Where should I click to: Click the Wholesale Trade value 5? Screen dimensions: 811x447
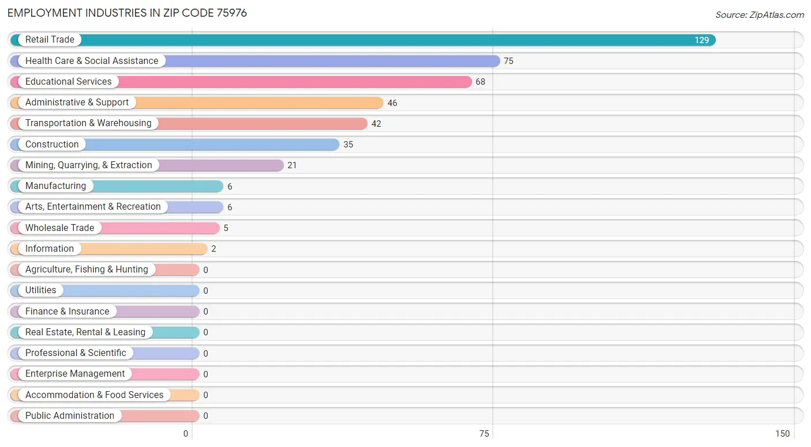pos(226,228)
